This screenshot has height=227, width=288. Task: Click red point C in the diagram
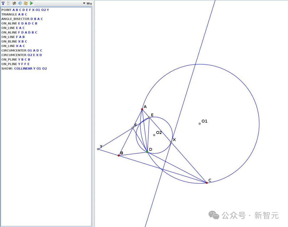(x=207, y=183)
